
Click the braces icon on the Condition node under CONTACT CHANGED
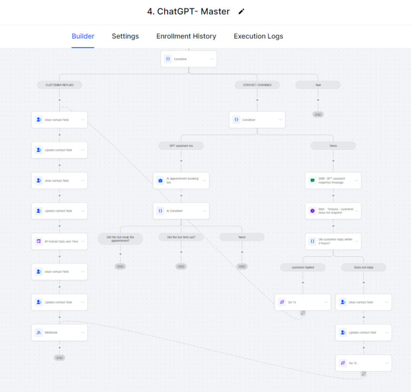236,120
